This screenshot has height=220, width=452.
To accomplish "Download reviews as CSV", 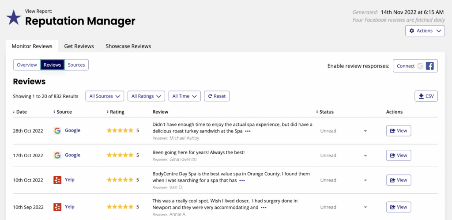I will coord(426,96).
